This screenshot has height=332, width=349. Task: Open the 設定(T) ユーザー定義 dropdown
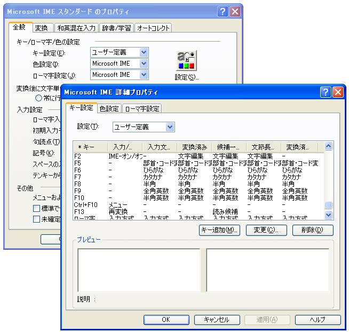click(170, 127)
